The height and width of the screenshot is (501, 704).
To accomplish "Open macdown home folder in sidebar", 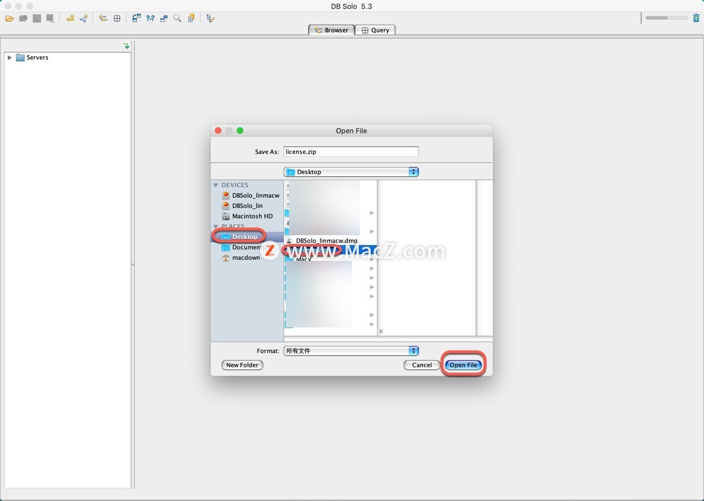I will pyautogui.click(x=241, y=258).
